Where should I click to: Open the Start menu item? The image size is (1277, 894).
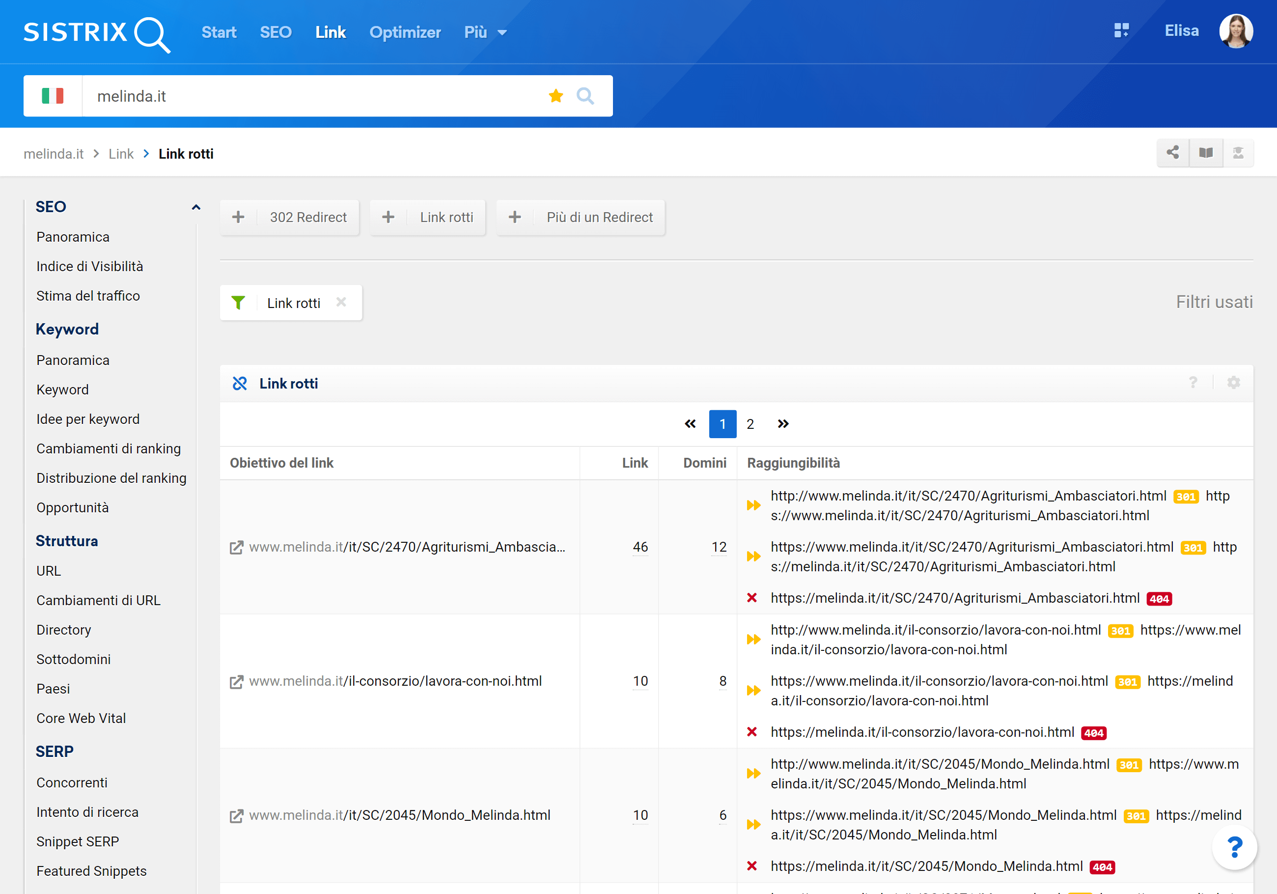pos(219,32)
